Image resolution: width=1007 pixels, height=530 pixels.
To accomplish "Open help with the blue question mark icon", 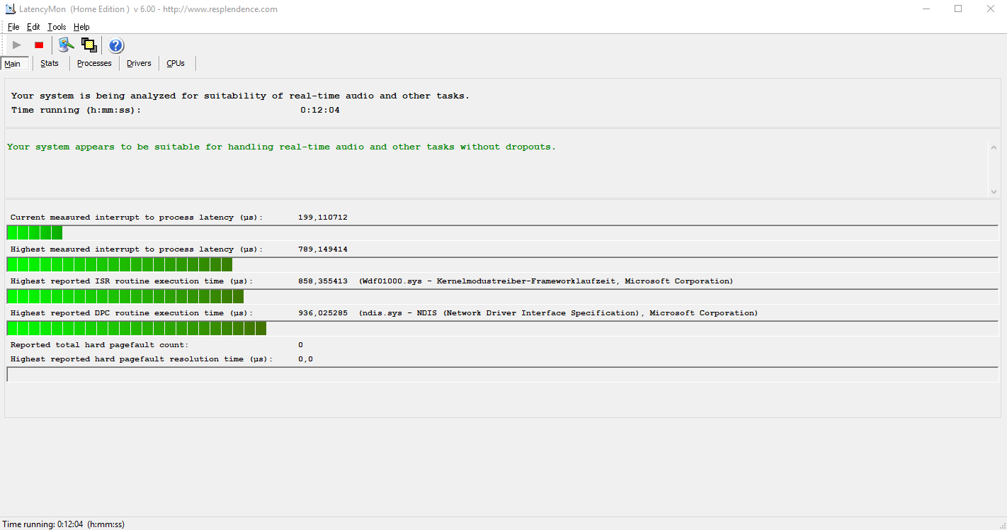I will click(116, 45).
